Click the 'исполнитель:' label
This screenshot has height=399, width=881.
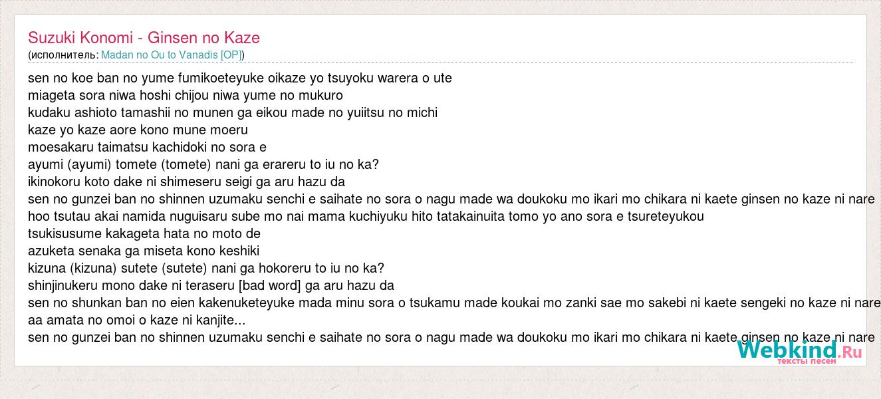[x=64, y=55]
